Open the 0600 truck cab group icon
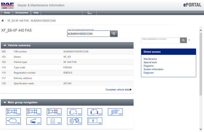This screenshot has height=132, width=204. click(x=54, y=121)
